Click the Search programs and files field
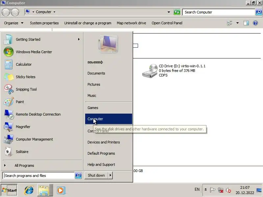This screenshot has height=197, width=263. [x=38, y=176]
